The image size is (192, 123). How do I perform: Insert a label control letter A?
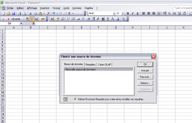click(112, 19)
